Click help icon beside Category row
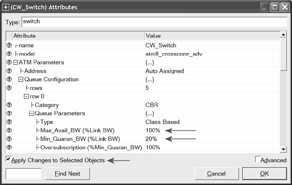Screen dimensions: 292x185 [9, 105]
